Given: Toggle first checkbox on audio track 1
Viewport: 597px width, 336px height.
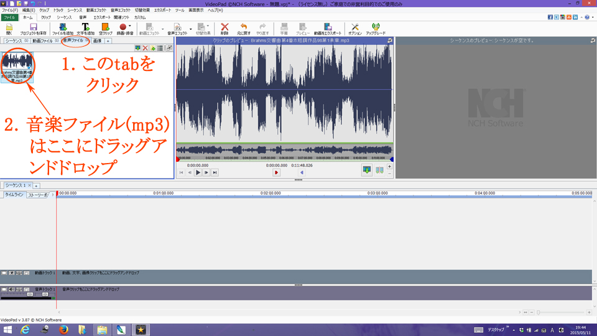Looking at the screenshot, I should click(x=4, y=289).
